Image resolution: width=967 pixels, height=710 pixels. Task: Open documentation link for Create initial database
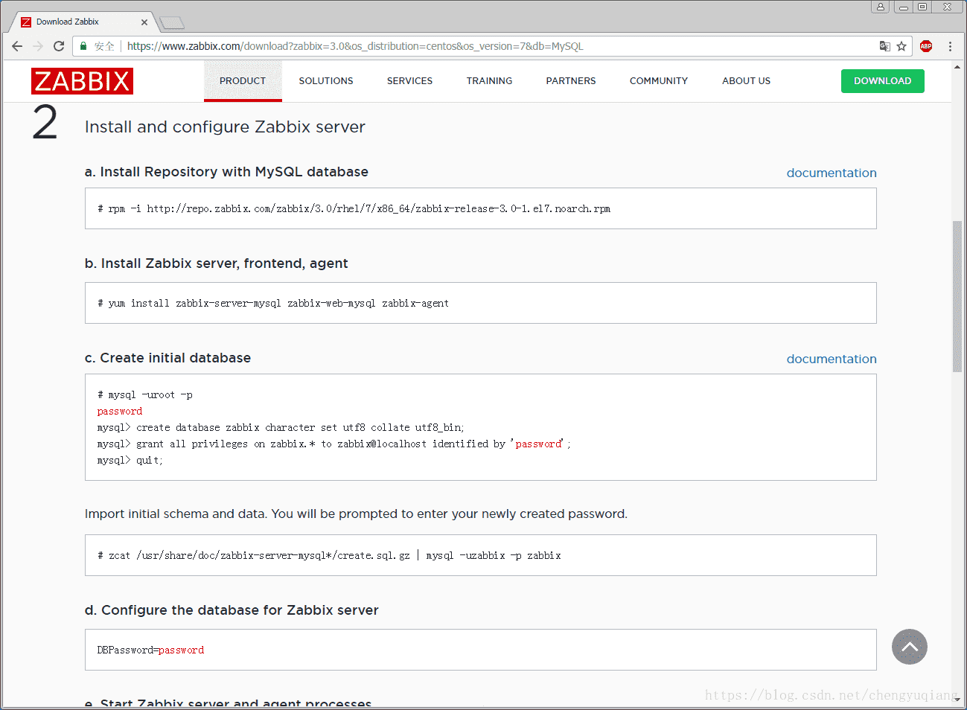(x=832, y=359)
